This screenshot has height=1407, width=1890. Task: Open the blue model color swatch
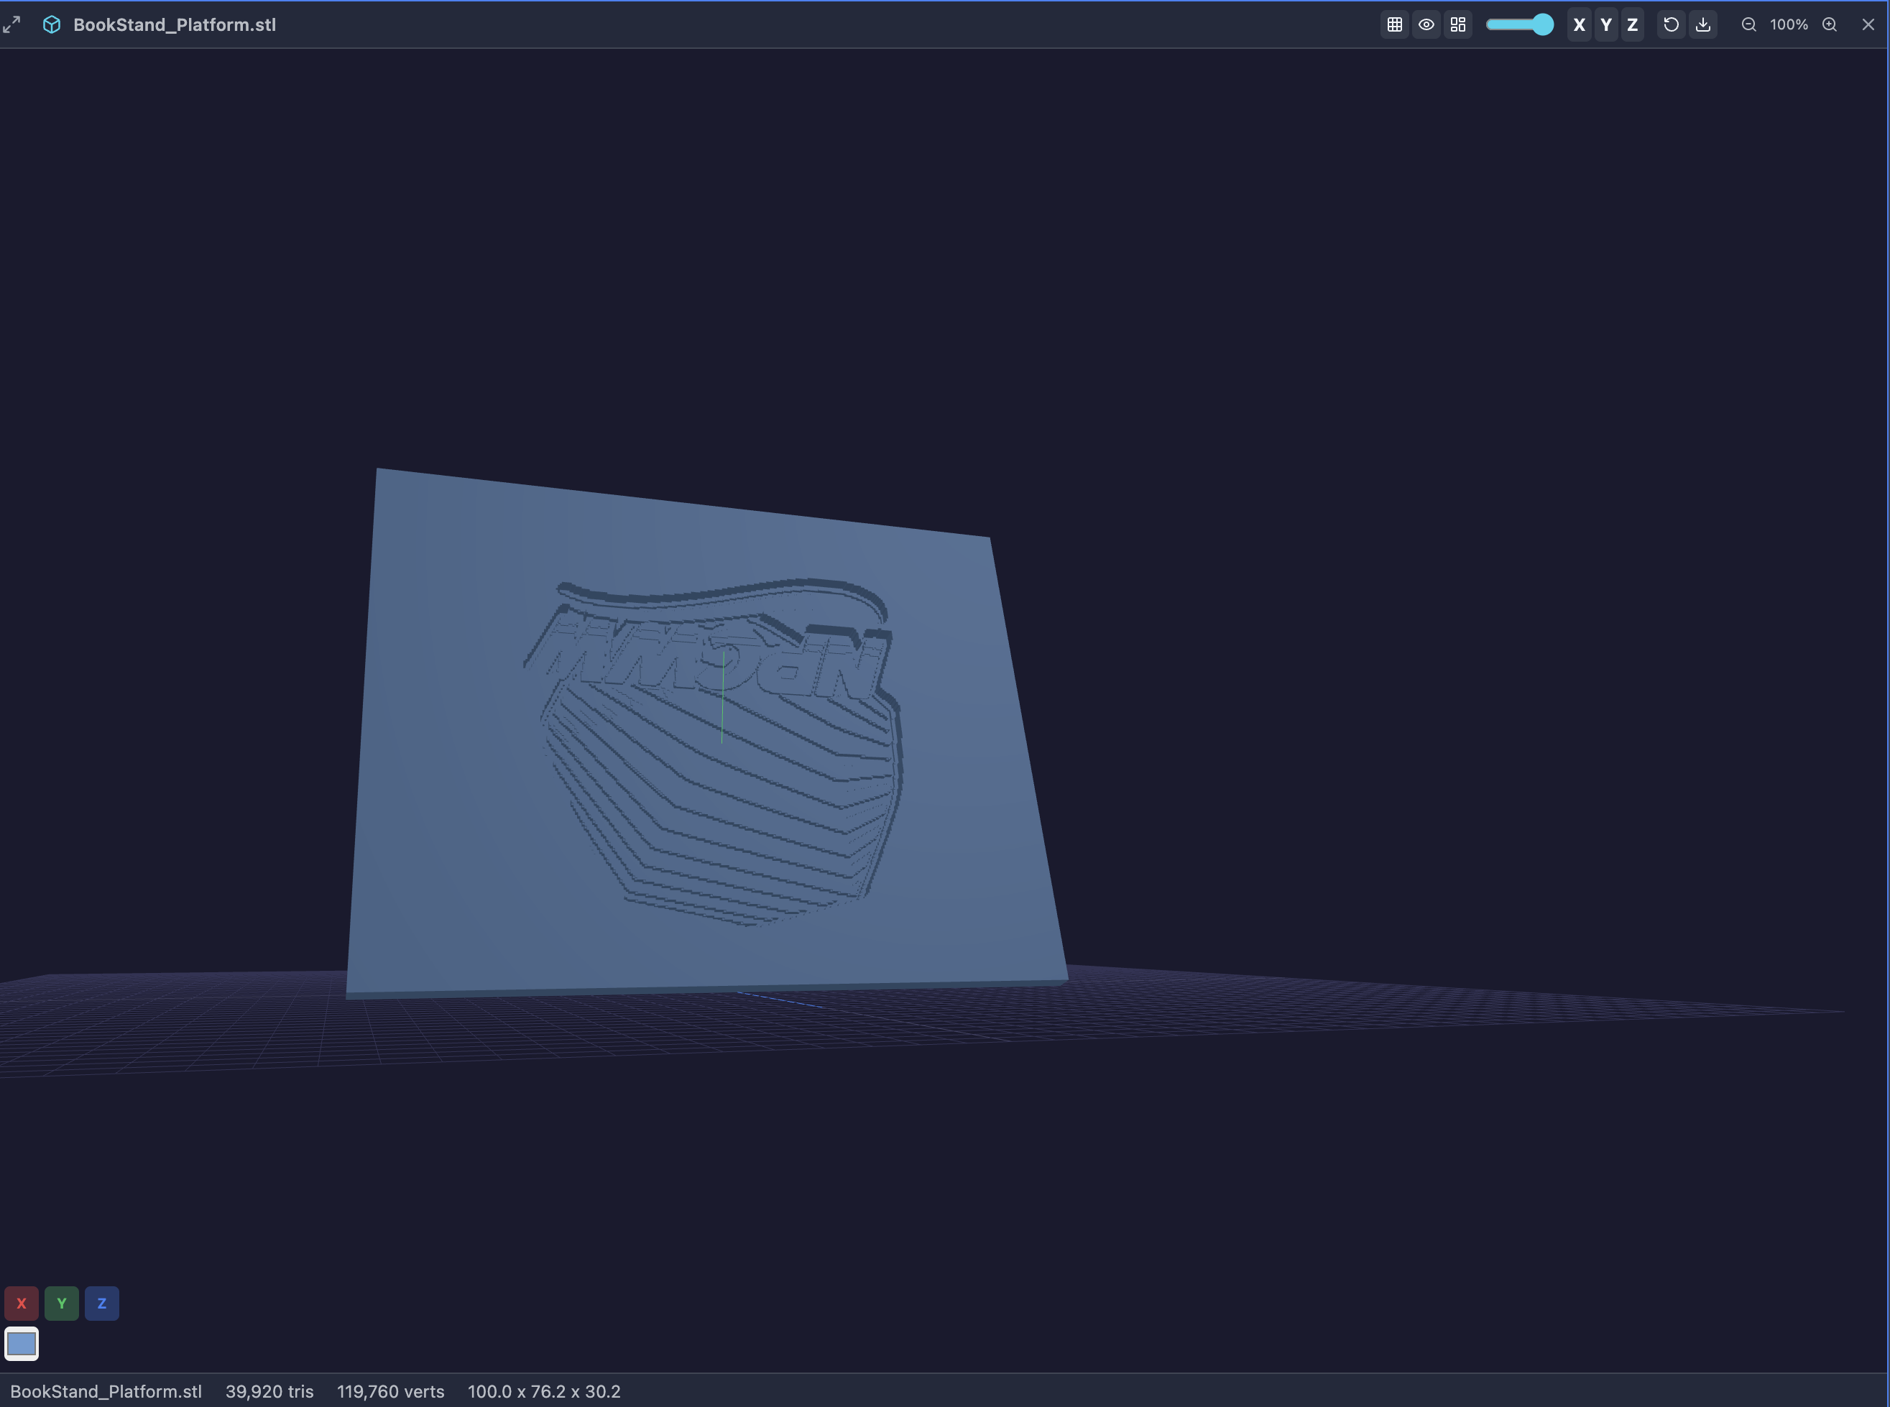tap(22, 1344)
